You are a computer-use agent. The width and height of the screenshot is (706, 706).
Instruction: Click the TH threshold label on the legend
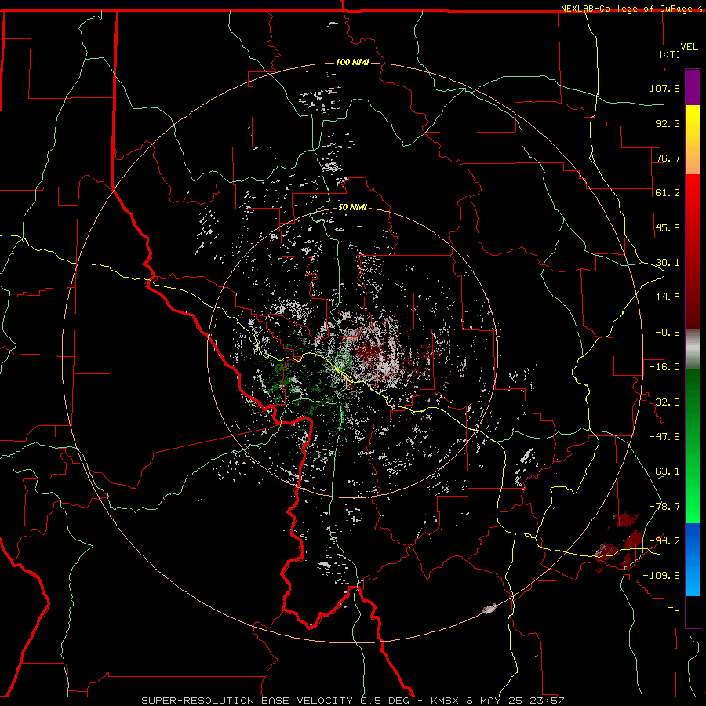pos(674,611)
